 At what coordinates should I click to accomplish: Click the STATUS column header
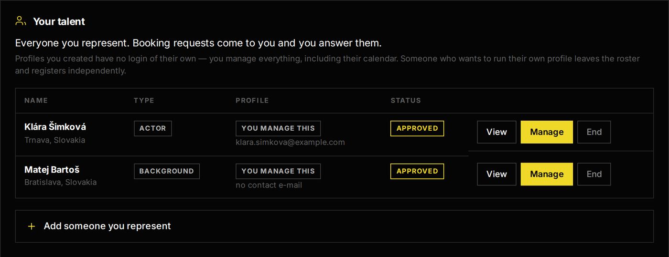(x=406, y=101)
